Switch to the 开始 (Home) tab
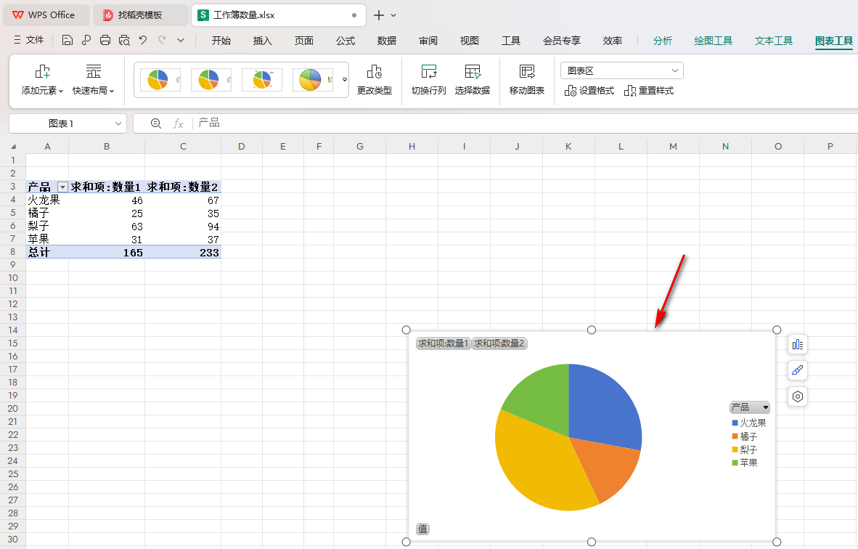 221,41
